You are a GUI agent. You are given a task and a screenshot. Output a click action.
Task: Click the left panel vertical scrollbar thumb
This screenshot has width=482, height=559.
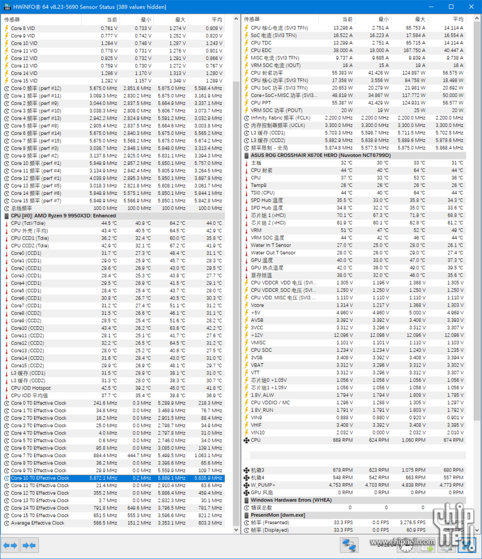click(236, 303)
